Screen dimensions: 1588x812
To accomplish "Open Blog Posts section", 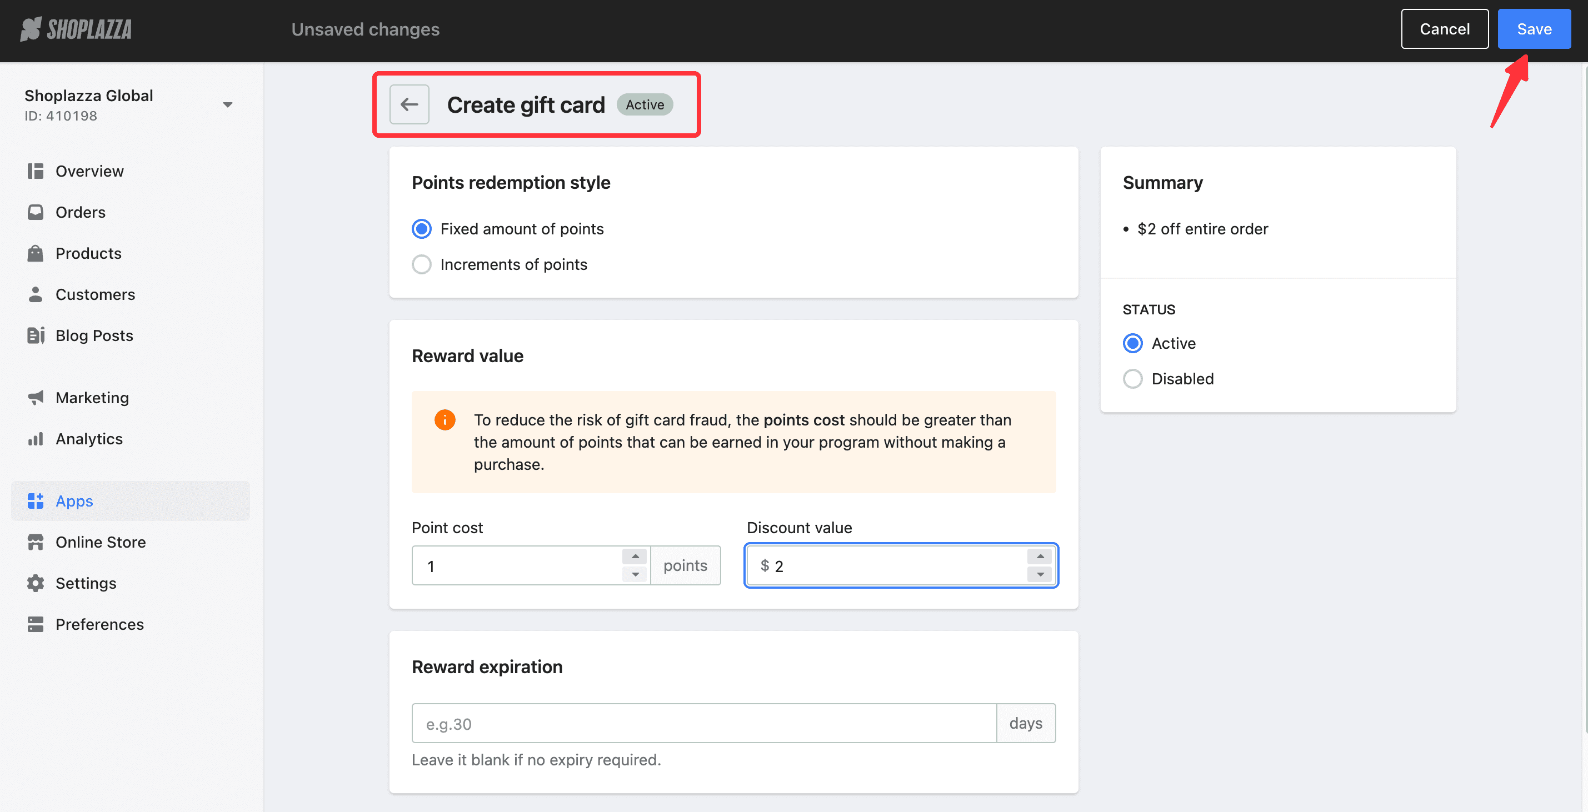I will tap(130, 335).
